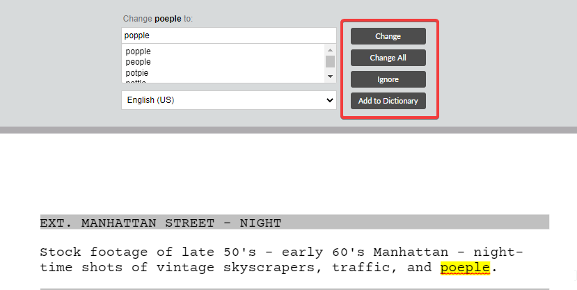Click the replacement word input field
The width and height of the screenshot is (577, 290).
[229, 35]
